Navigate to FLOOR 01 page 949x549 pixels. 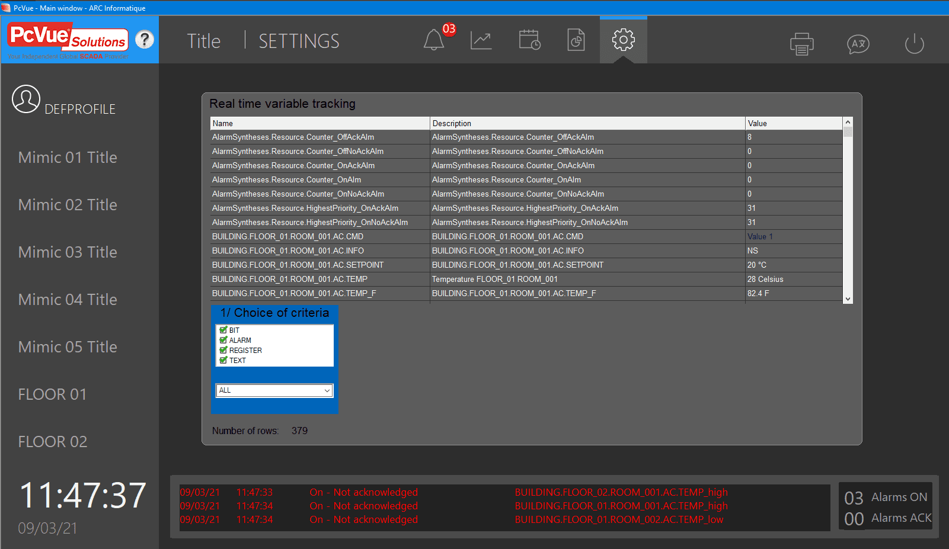click(x=52, y=394)
